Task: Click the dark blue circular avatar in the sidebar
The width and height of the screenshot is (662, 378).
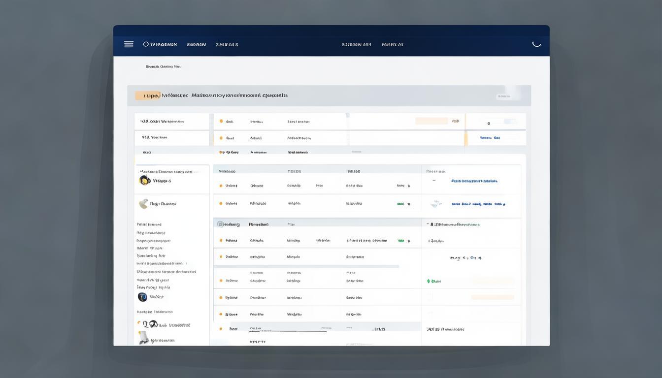Action: (x=142, y=297)
